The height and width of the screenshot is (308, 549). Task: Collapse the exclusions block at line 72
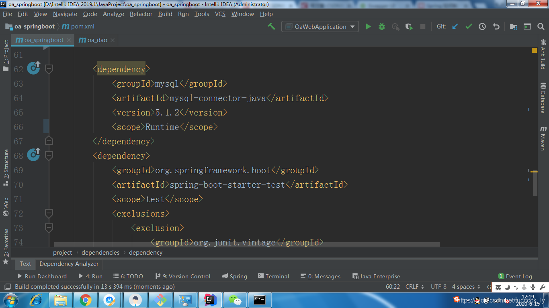pos(49,213)
